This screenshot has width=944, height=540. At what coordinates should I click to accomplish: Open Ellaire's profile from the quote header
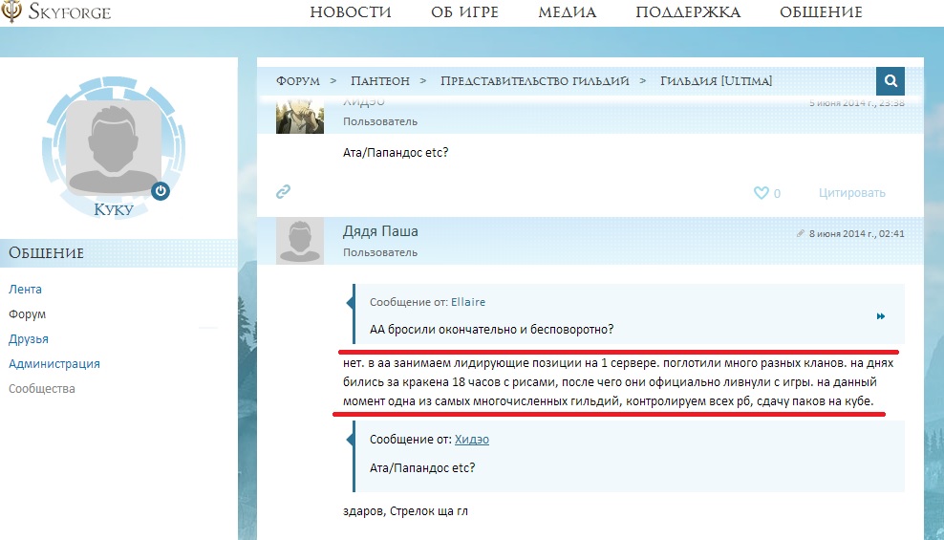[468, 302]
